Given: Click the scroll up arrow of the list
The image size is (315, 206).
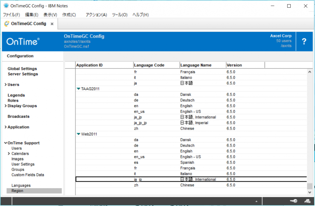Looking at the screenshot, I should tap(310, 72).
